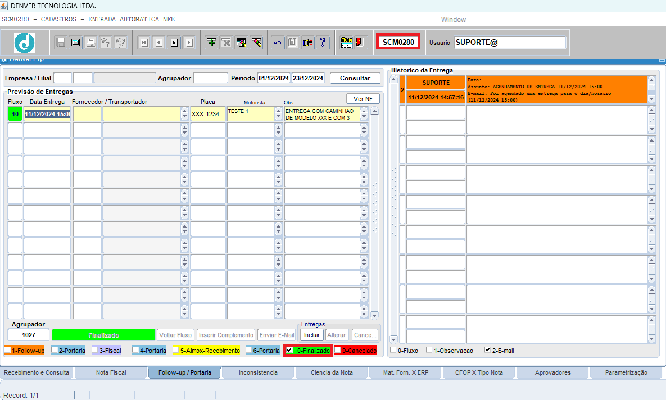Go to the first record

(x=144, y=43)
